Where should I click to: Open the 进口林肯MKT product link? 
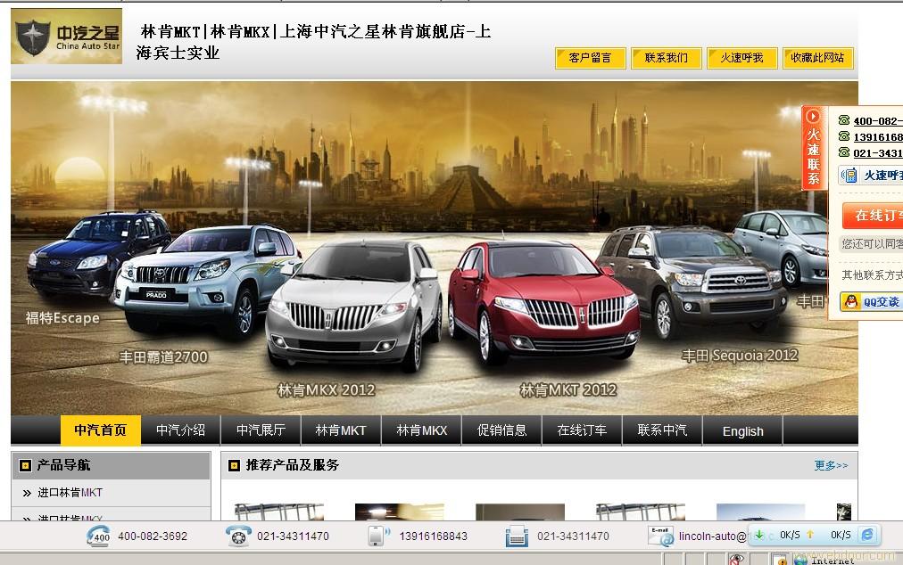(70, 493)
